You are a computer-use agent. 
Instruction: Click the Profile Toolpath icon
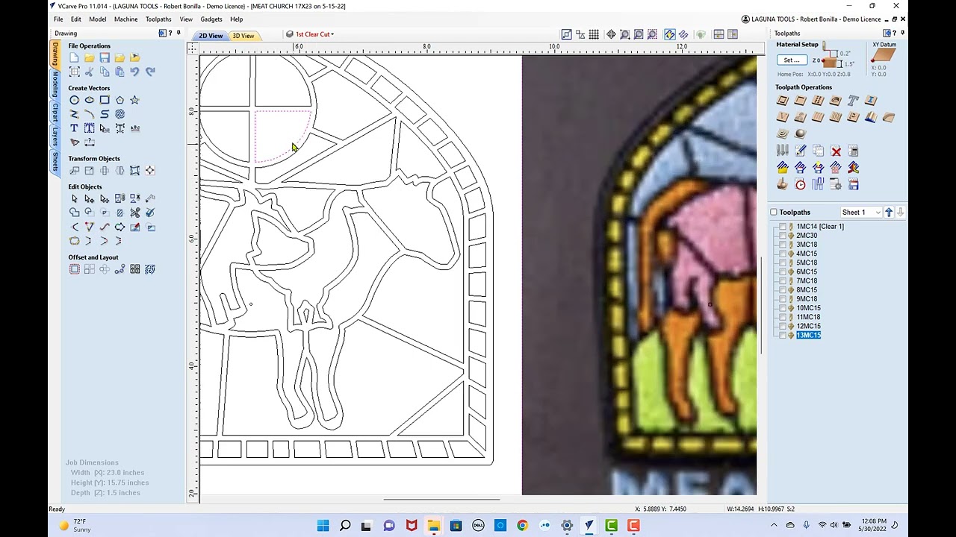[783, 100]
